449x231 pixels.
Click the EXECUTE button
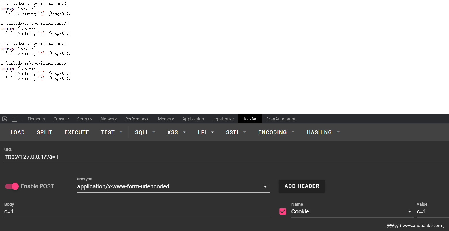pos(77,132)
